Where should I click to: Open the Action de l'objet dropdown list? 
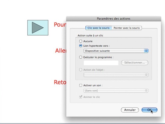(116, 75)
